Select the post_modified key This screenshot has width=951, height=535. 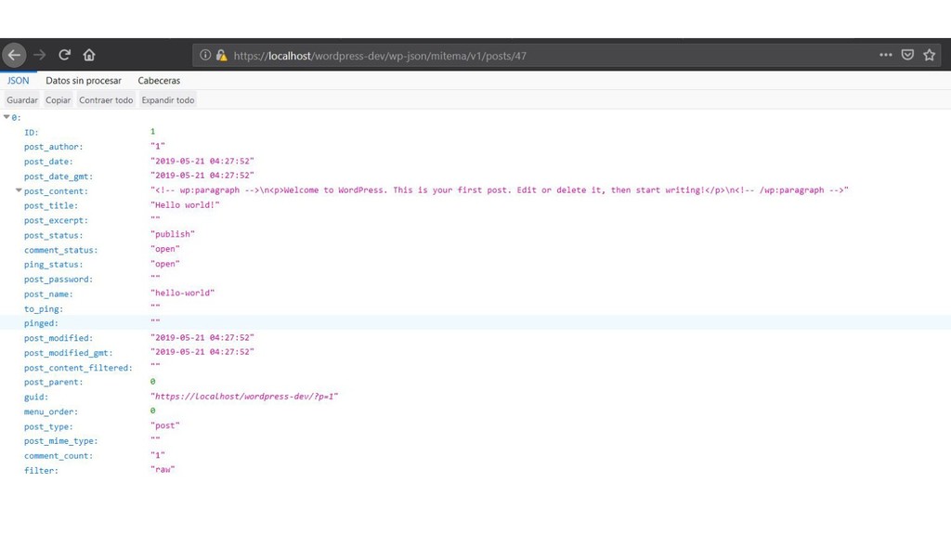click(x=59, y=338)
